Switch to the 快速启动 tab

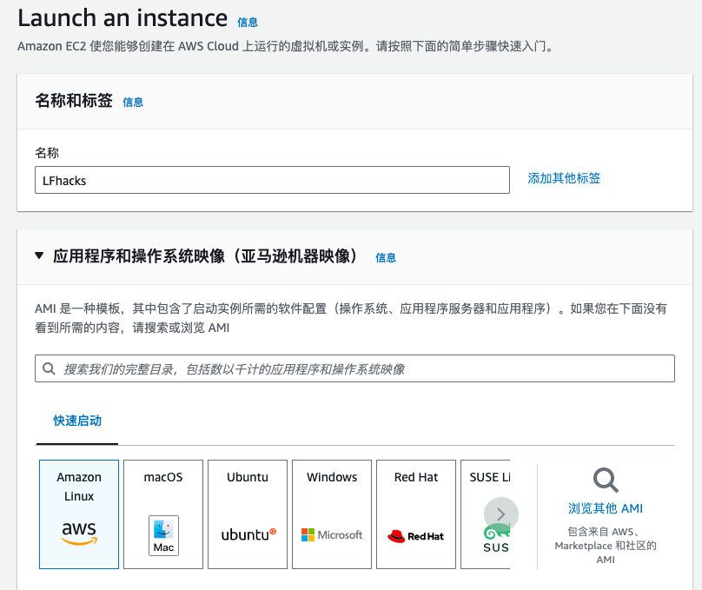click(x=77, y=421)
